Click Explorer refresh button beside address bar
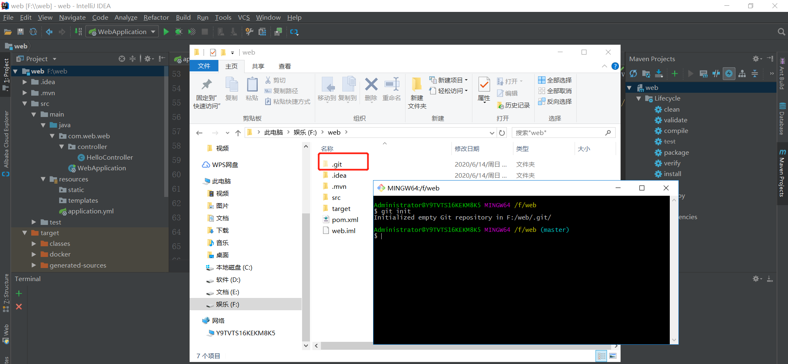788x364 pixels. 502,133
